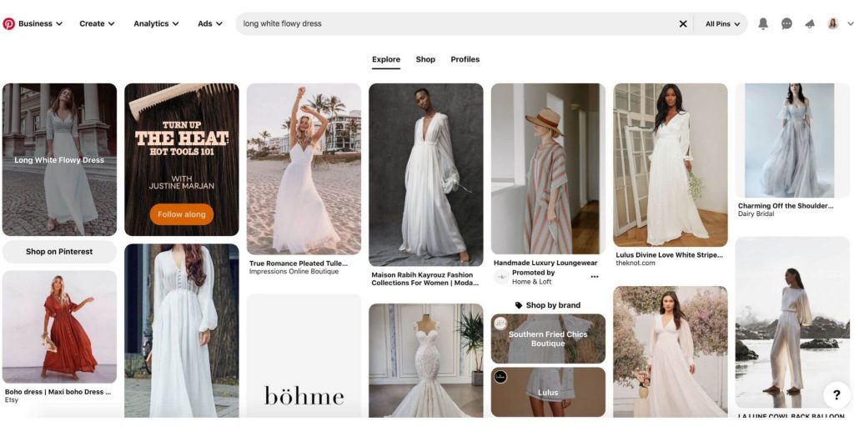The height and width of the screenshot is (427, 854).
Task: Open the red-haired woman white dress pin
Action: click(x=181, y=330)
